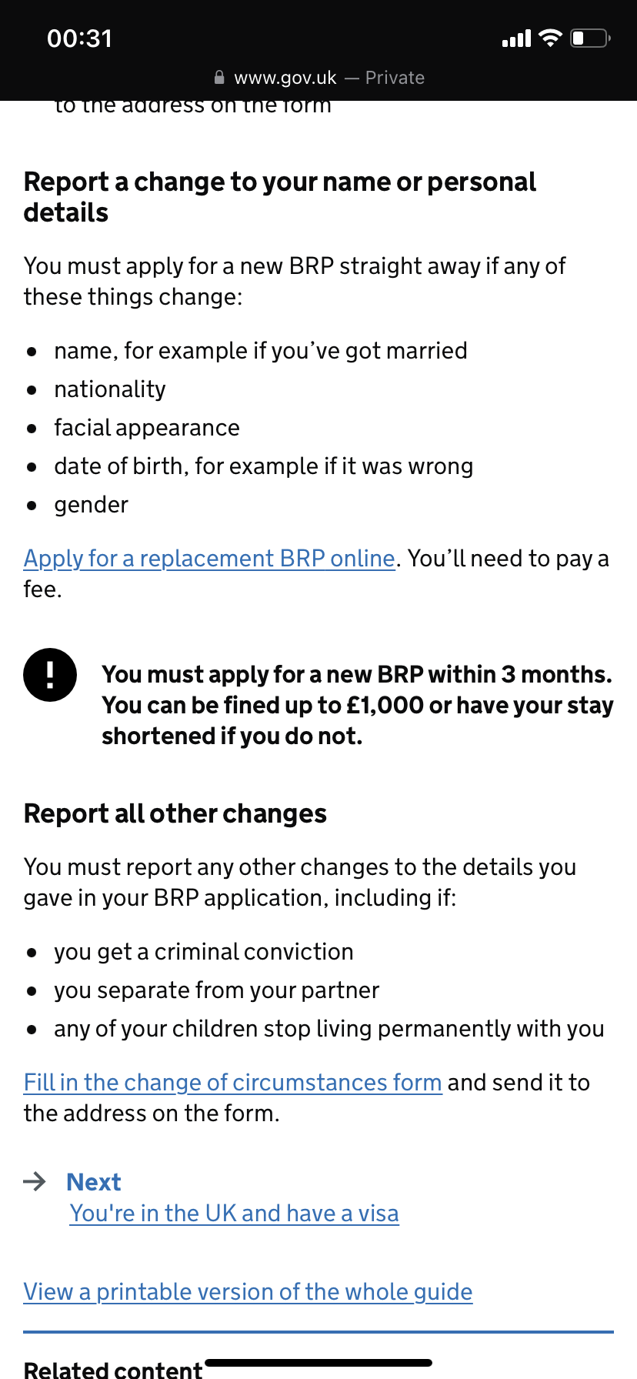The height and width of the screenshot is (1379, 637).
Task: Click the warning exclamation icon beside the fine notice
Action: coord(49,674)
